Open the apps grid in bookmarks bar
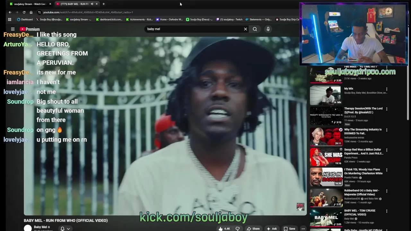 [x=10, y=19]
